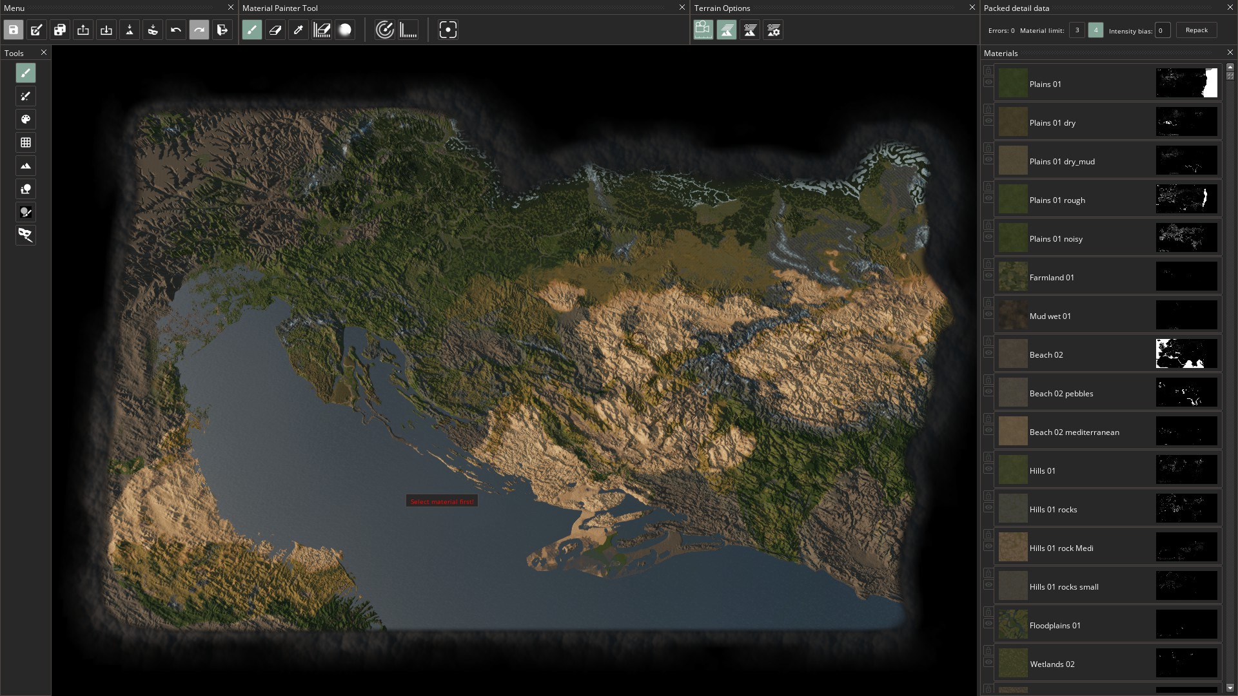The height and width of the screenshot is (696, 1238).
Task: Click the Intensity bias input field
Action: click(1163, 30)
